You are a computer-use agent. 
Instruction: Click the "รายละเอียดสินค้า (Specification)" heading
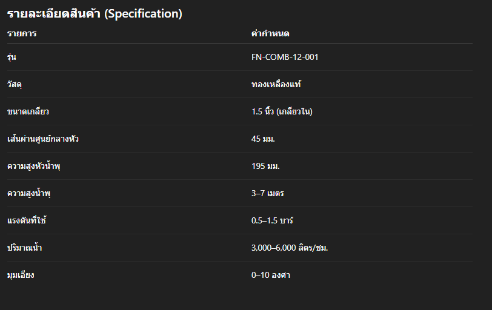(x=95, y=14)
